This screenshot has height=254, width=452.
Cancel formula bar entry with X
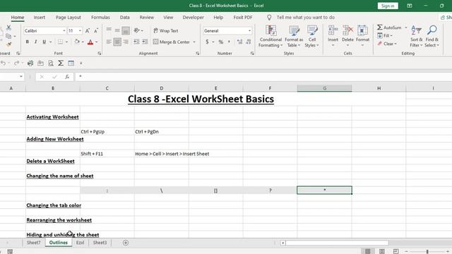point(42,77)
